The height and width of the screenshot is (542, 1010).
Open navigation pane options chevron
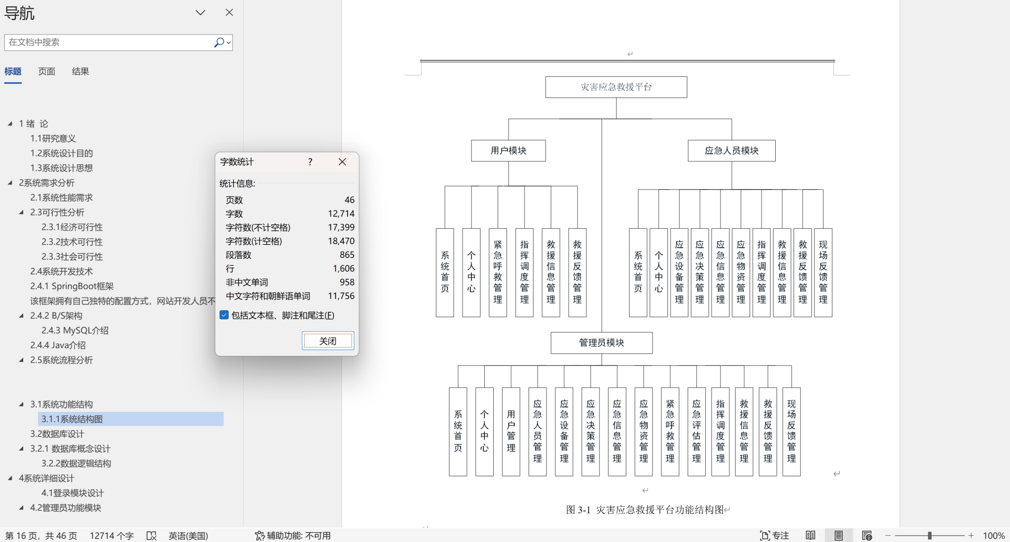(200, 13)
